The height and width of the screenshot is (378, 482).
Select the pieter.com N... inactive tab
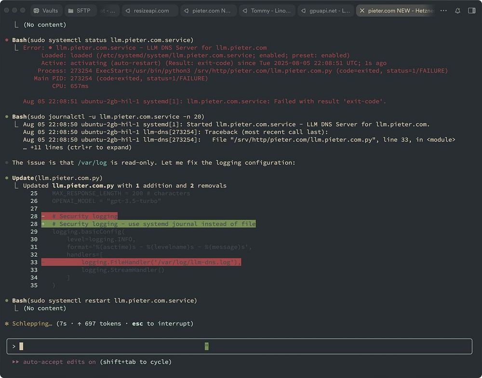coord(208,11)
